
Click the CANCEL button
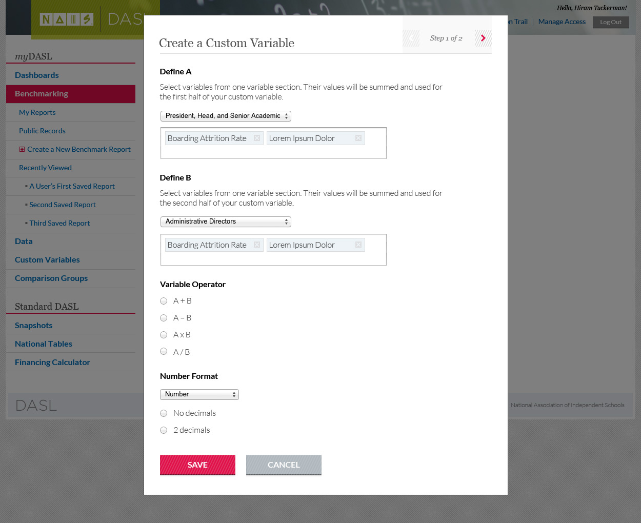284,465
